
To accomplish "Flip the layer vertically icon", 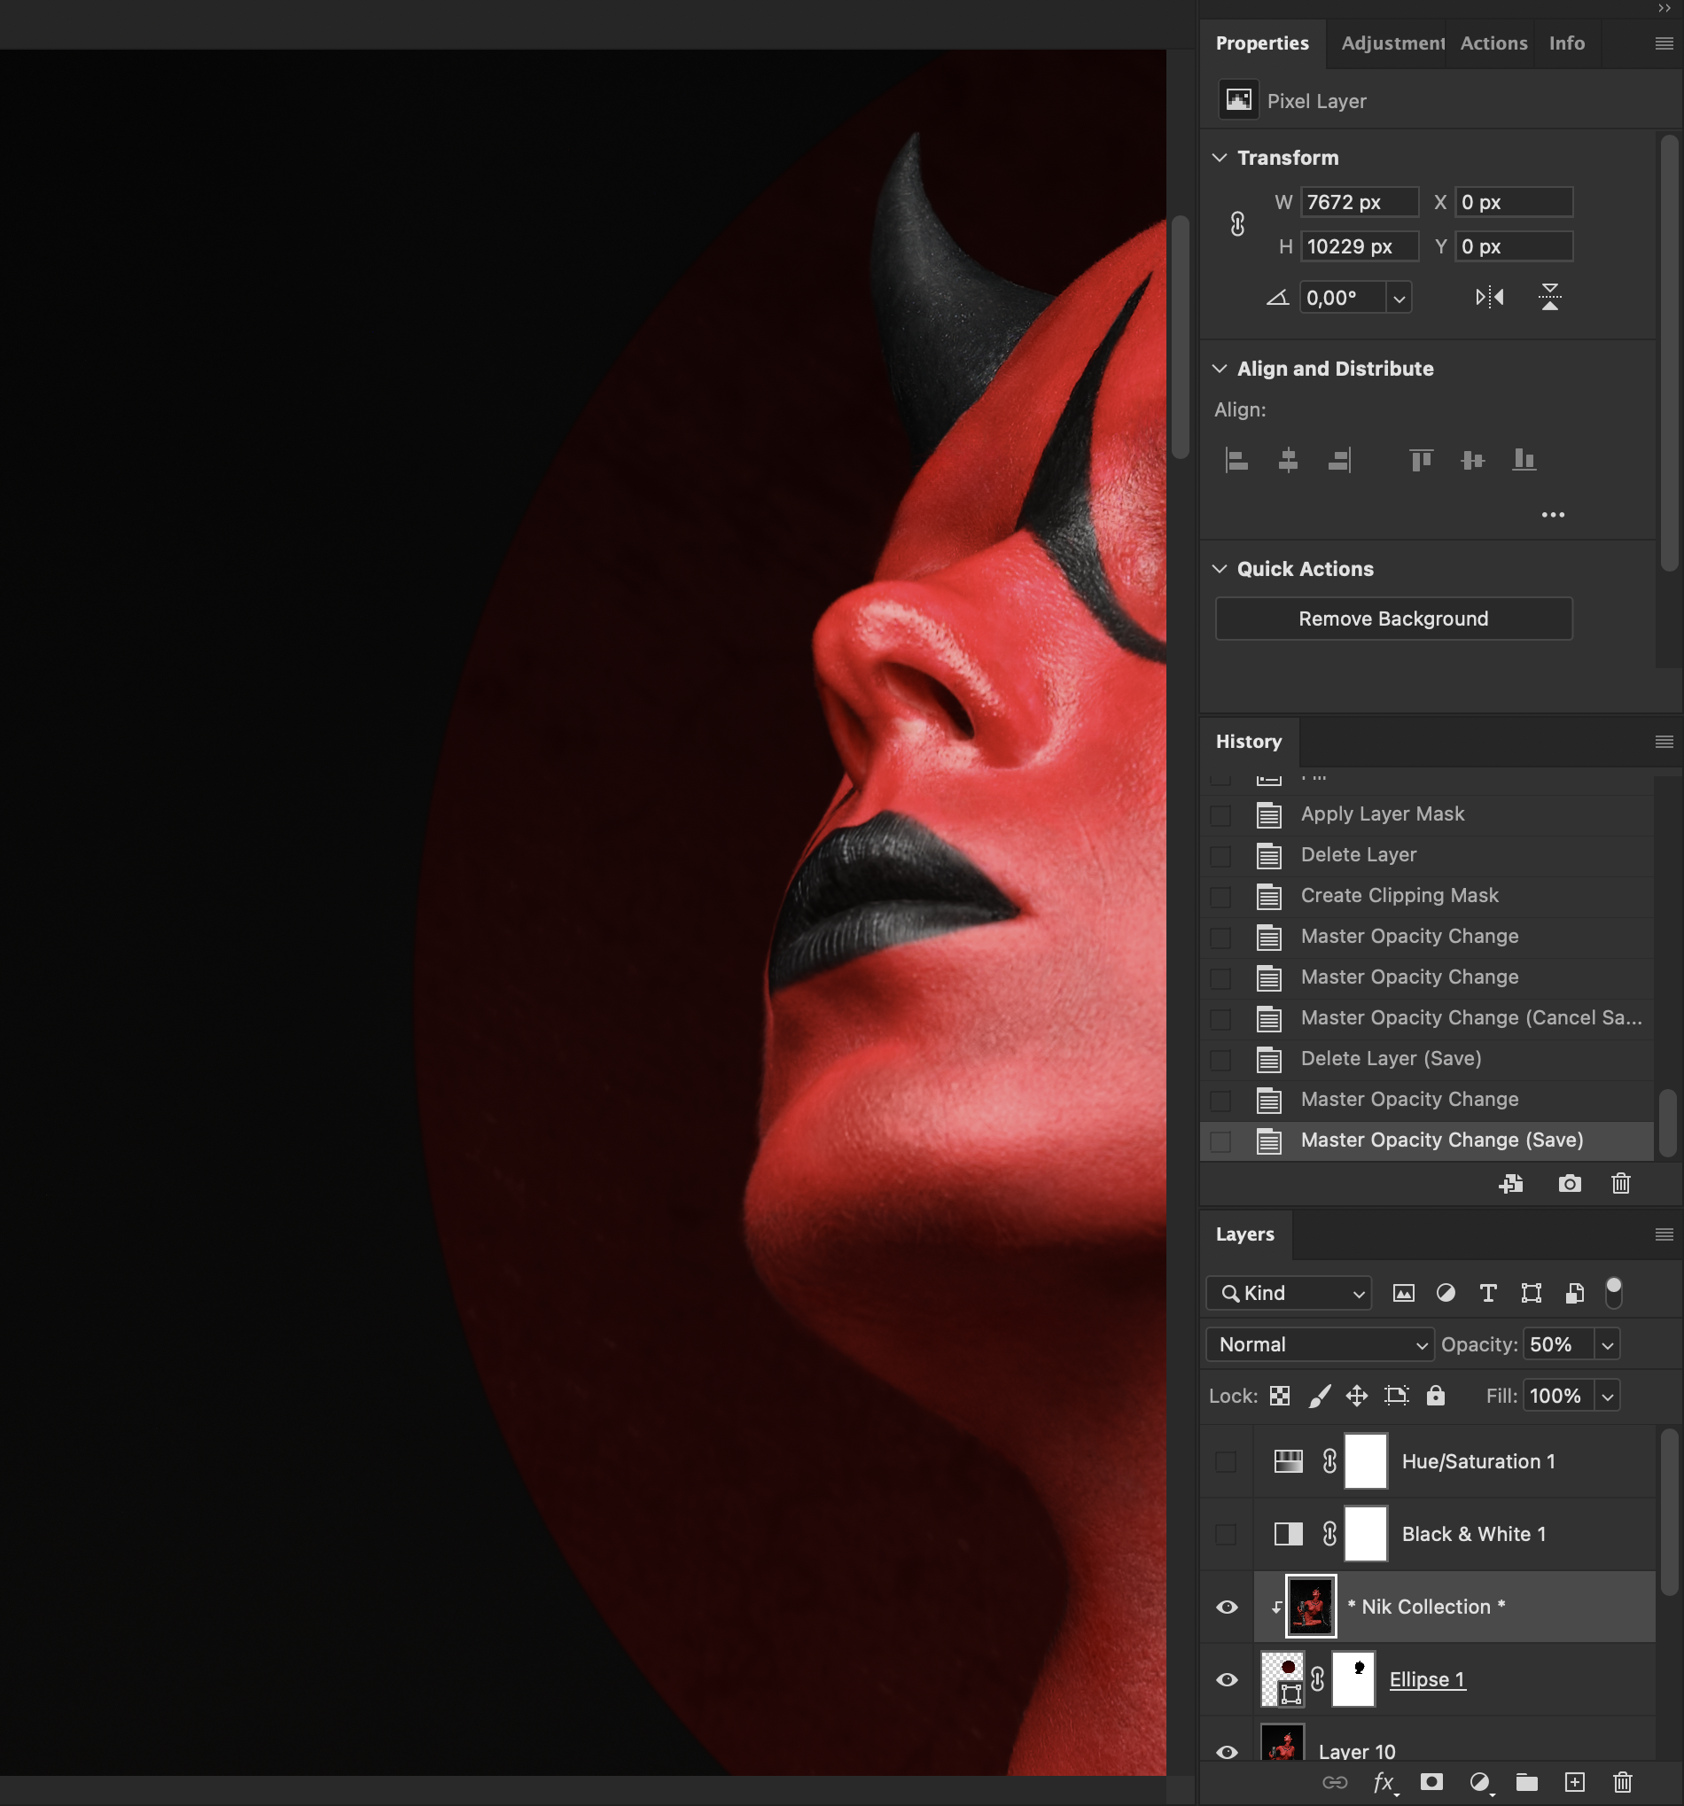I will click(x=1549, y=297).
